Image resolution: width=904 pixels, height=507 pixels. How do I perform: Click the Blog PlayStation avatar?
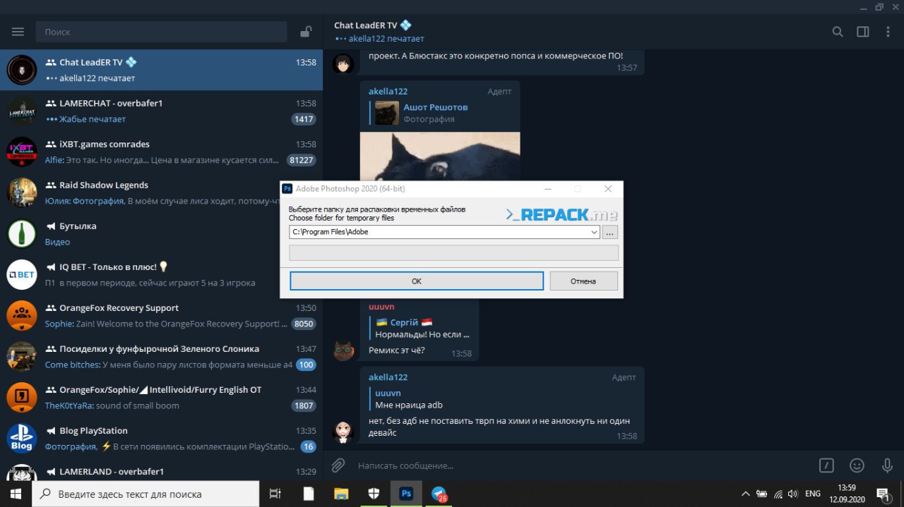22,438
